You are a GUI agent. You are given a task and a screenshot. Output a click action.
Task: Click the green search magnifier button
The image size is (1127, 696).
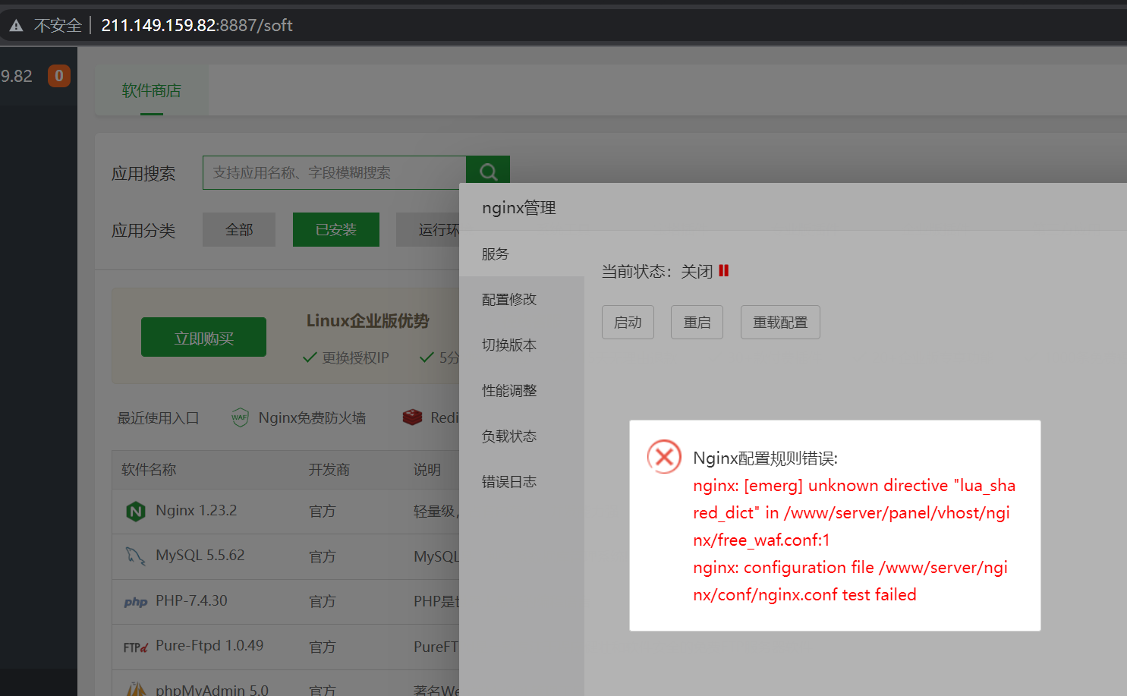click(x=488, y=171)
